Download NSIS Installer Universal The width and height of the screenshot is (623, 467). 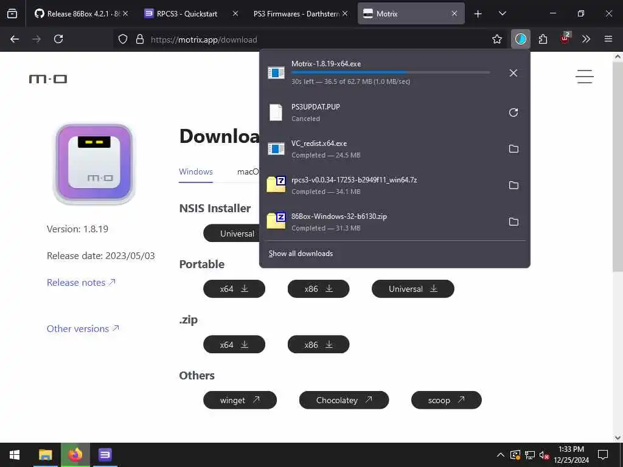click(232, 233)
